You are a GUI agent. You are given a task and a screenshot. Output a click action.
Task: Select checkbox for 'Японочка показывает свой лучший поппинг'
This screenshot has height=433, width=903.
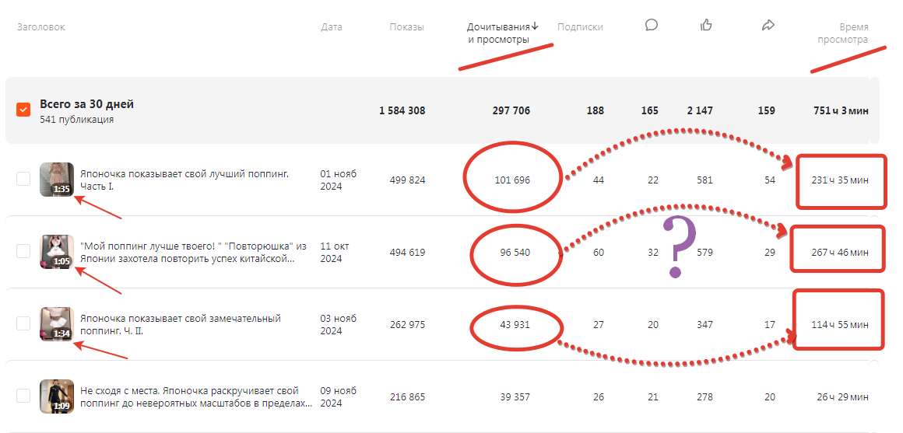click(23, 180)
